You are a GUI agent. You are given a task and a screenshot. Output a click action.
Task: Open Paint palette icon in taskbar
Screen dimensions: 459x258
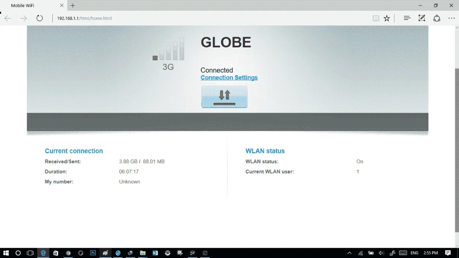pyautogui.click(x=105, y=253)
